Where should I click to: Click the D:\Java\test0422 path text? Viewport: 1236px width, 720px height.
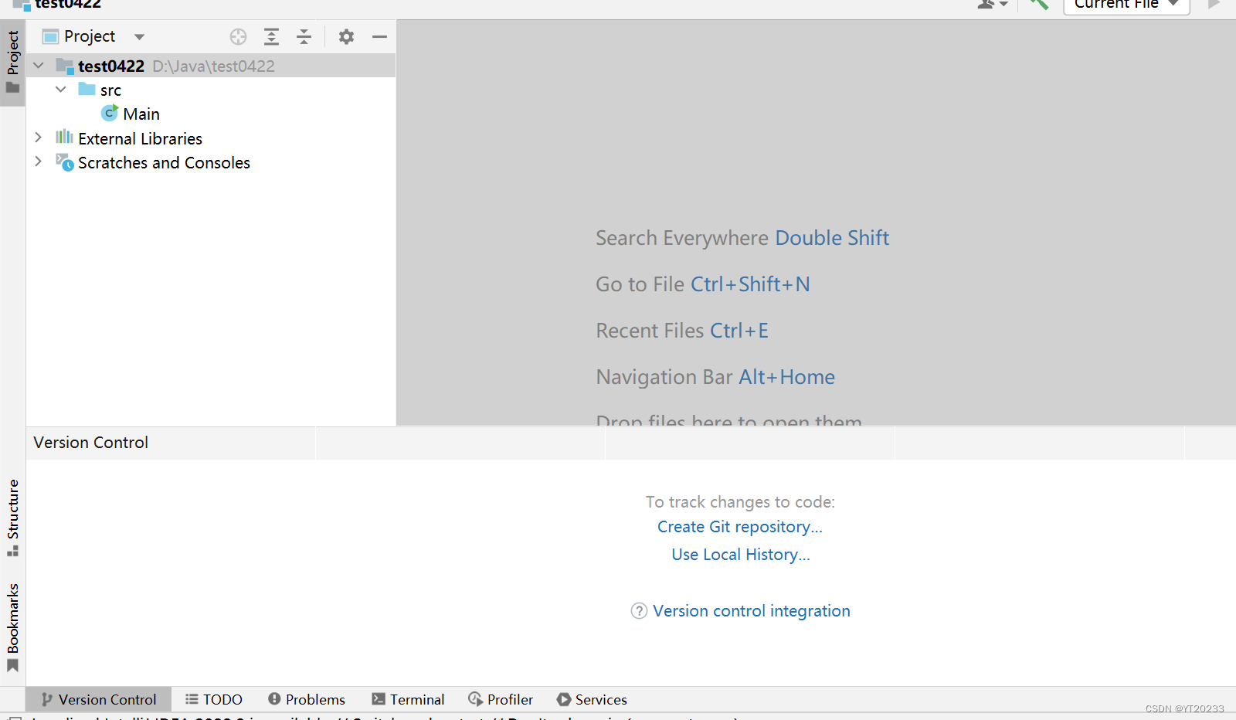(x=213, y=66)
